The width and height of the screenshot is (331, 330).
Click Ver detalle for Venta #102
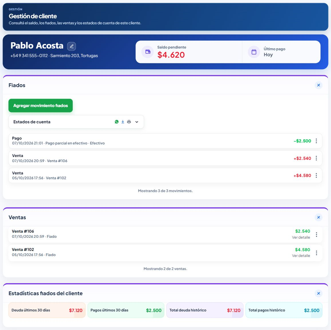(301, 256)
